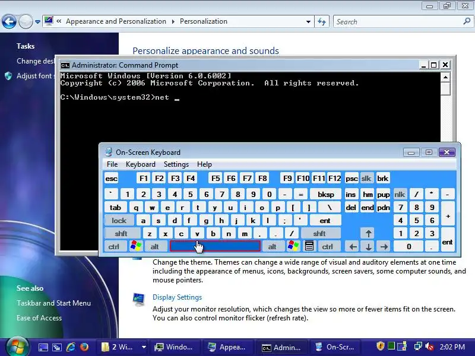Click the tab key on keyboard
Image resolution: width=475 pixels, height=356 pixels.
[x=115, y=207]
